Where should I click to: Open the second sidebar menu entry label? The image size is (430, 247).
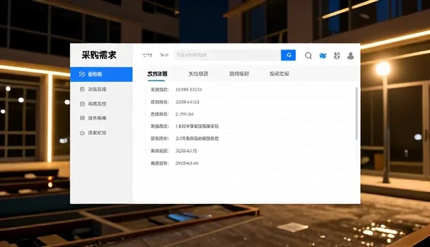click(97, 89)
